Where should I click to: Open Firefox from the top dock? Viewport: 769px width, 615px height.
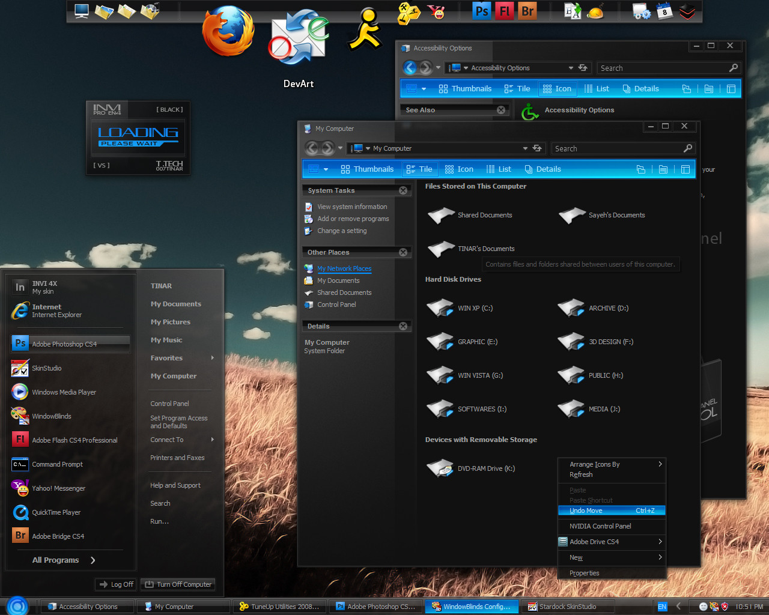228,32
